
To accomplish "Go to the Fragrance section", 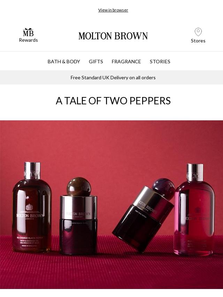I will (x=126, y=62).
